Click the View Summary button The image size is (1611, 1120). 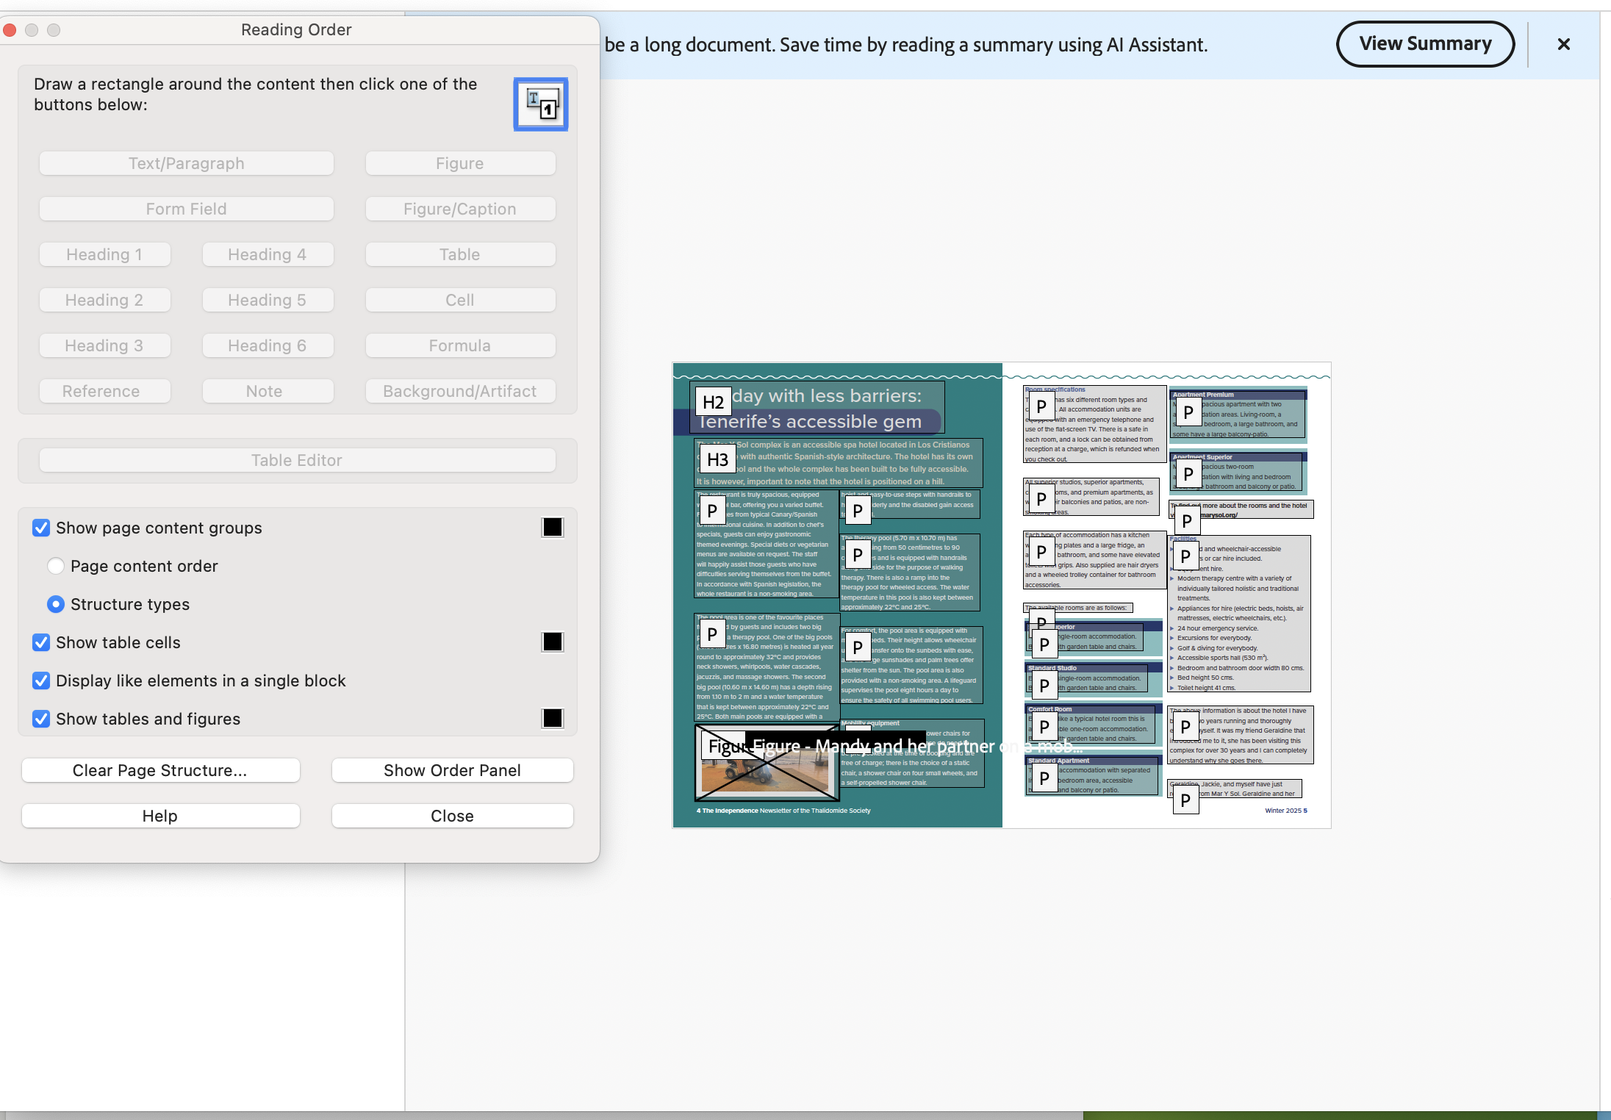click(x=1424, y=44)
